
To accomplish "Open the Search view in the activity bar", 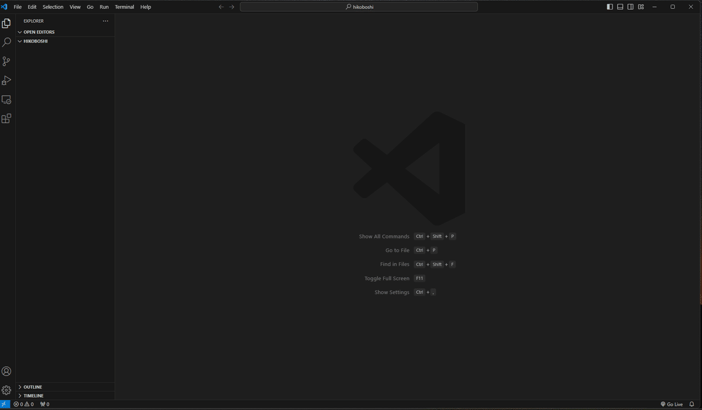I will (x=6, y=42).
